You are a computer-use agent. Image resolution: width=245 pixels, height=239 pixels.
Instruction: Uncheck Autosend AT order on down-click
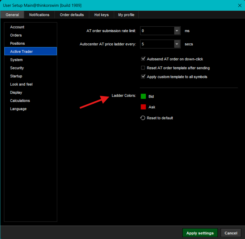(x=143, y=59)
